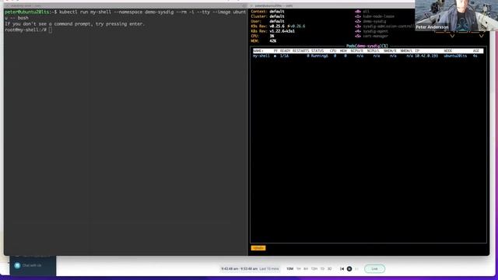The image size is (498, 280).
Task: Select the 10M time range
Action: click(289, 269)
